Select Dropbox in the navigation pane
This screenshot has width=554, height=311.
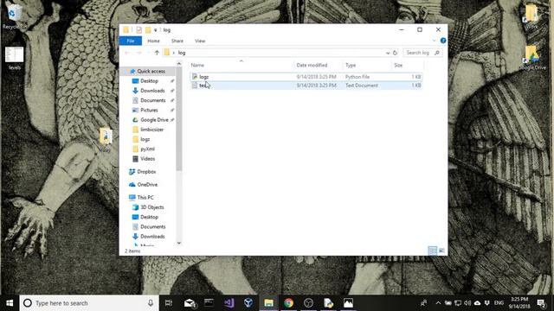tap(146, 172)
